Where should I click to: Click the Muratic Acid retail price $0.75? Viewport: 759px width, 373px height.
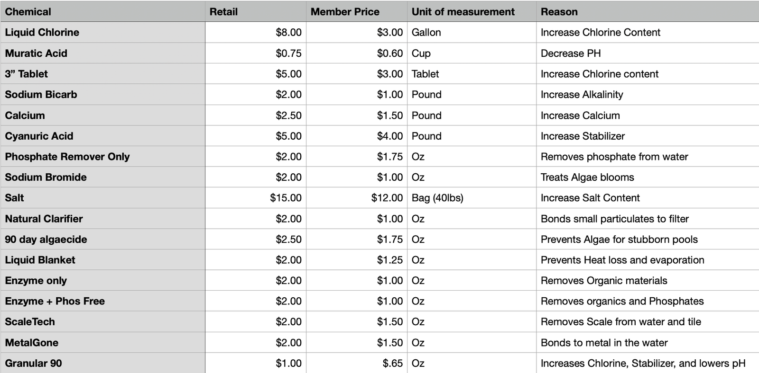[288, 53]
